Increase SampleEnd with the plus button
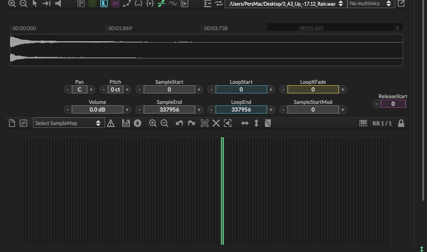Viewport: 427px width, 252px height. click(x=199, y=110)
